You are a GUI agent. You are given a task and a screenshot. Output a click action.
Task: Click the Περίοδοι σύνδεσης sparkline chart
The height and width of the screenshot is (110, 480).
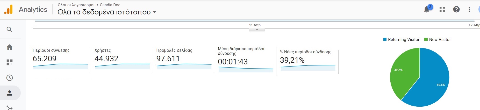[61, 66]
